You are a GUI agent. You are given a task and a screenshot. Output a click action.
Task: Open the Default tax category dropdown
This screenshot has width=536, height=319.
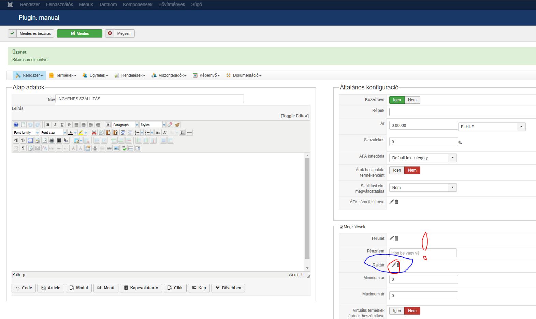pos(423,158)
